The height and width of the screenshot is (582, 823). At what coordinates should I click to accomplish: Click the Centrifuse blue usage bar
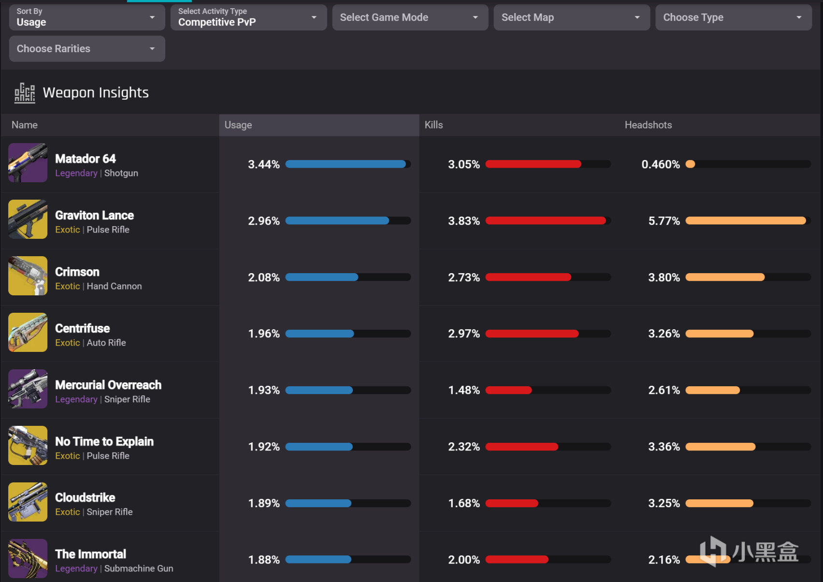pos(319,334)
